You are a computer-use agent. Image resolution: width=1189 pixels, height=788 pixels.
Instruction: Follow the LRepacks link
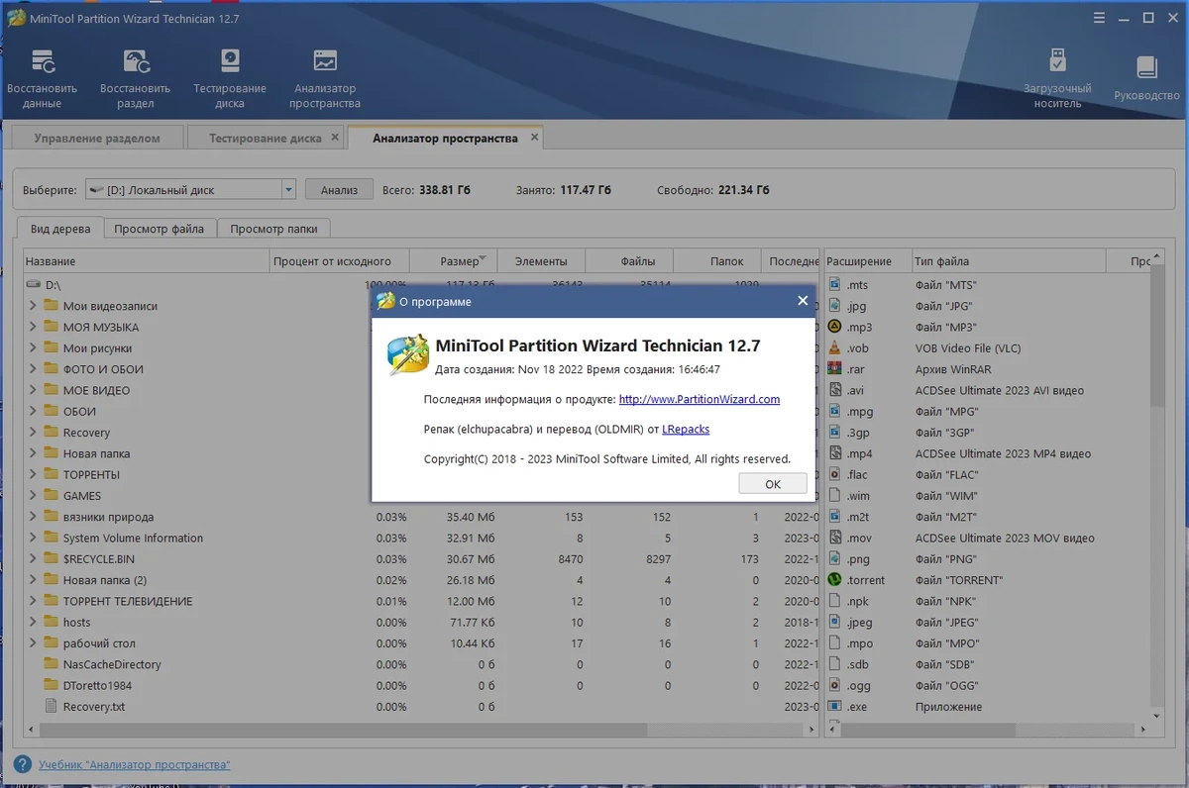pos(686,429)
